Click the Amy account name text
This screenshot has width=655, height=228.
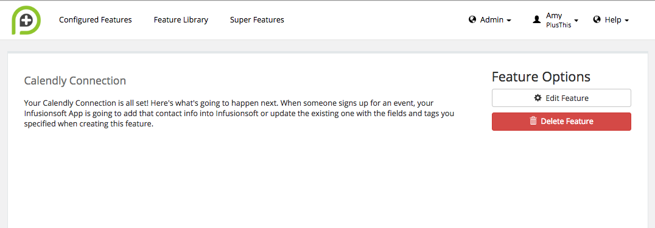click(x=554, y=15)
